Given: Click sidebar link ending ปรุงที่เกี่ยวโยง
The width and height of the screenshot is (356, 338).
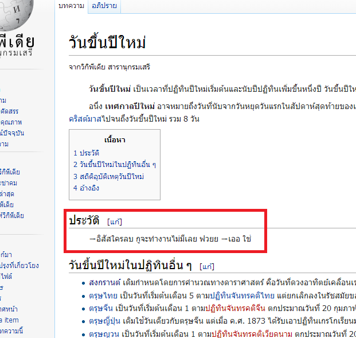Looking at the screenshot, I should (x=19, y=266).
